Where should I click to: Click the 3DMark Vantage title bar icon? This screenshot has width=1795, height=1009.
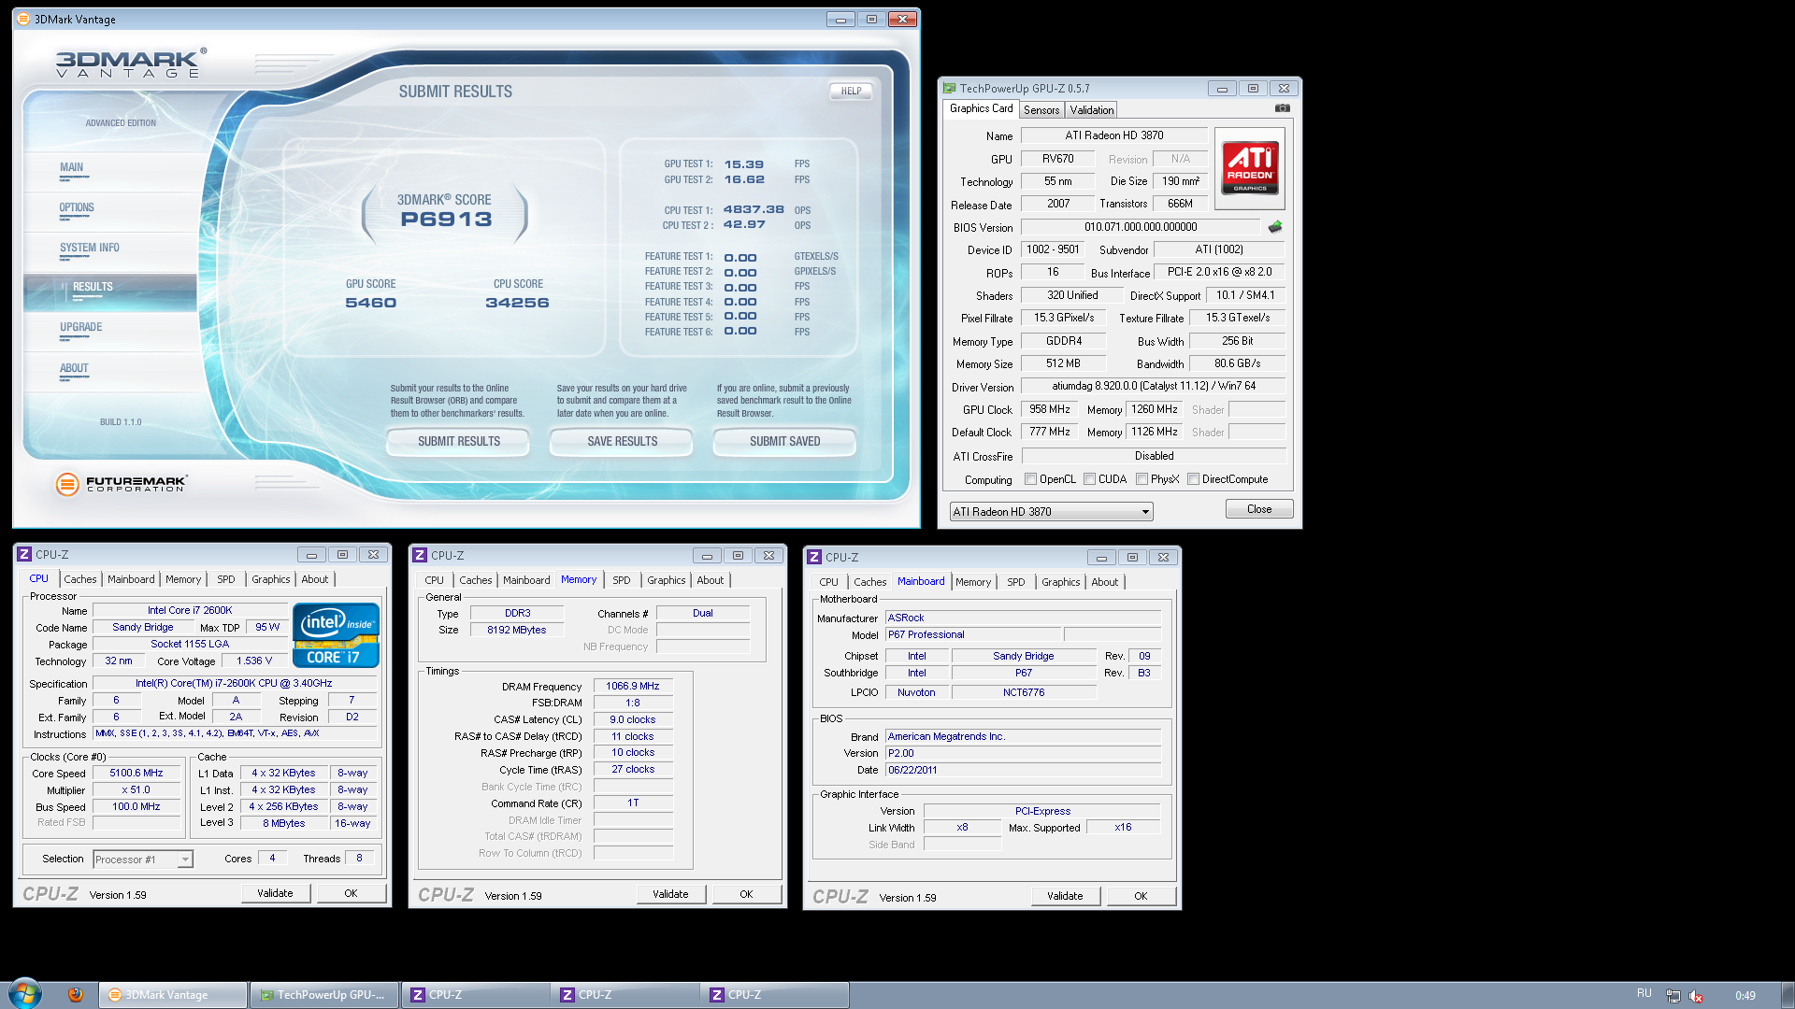click(23, 20)
